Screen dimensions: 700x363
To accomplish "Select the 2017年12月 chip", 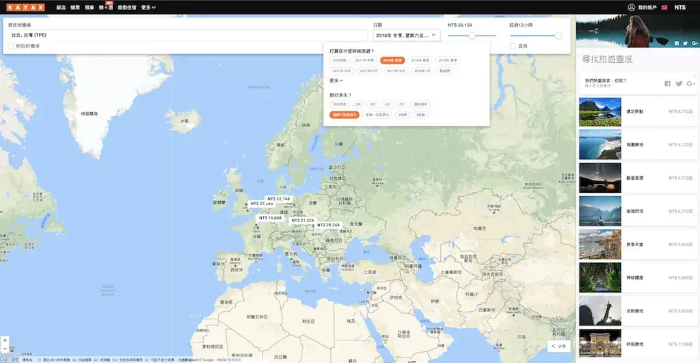I will (x=396, y=70).
